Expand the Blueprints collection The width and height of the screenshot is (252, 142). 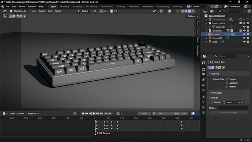coord(206,30)
